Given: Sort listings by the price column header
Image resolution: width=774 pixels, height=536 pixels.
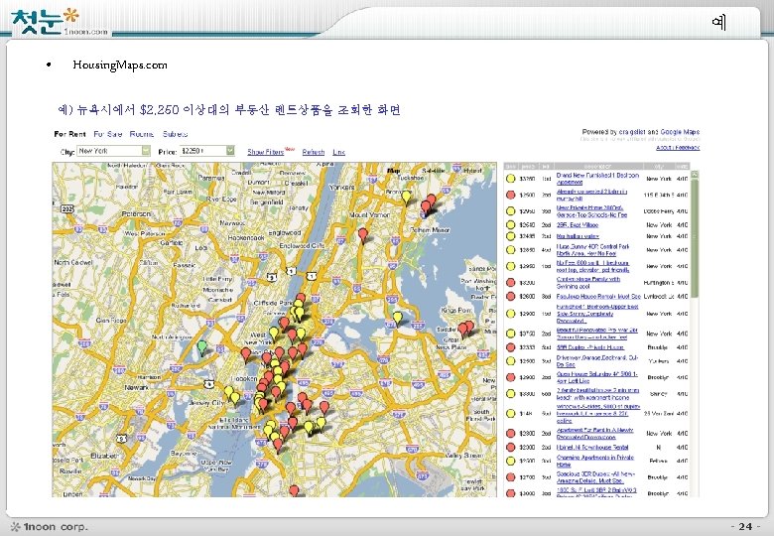Looking at the screenshot, I should [528, 167].
